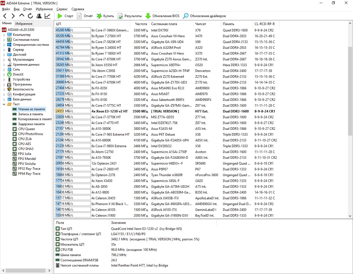Select the Копирование в памяти benchmark

pos(35,119)
